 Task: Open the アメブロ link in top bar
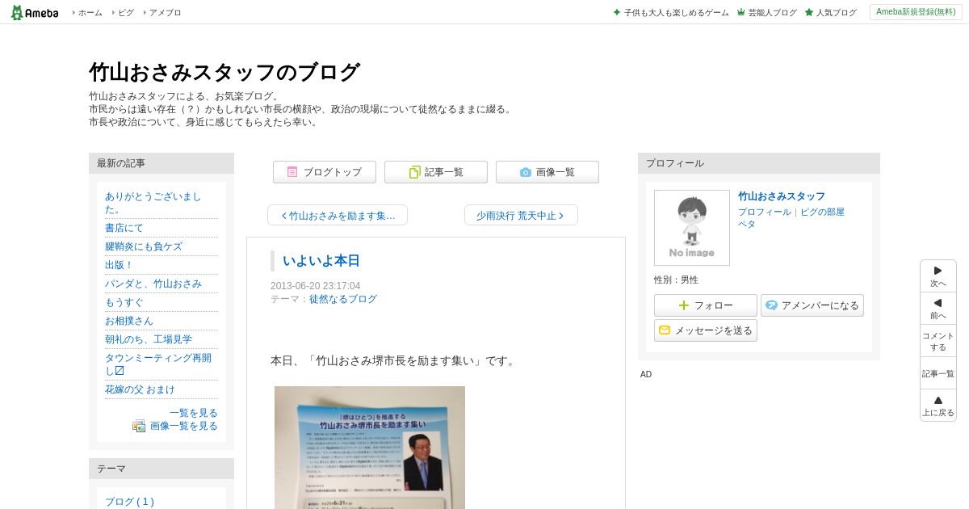[165, 13]
